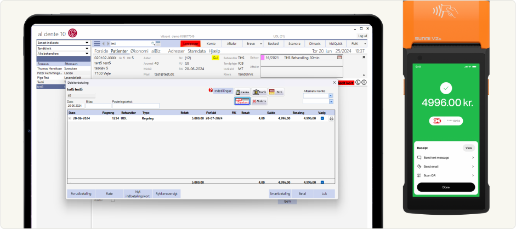This screenshot has height=229, width=516.
Task: Expand the 20-06-2024 invoice row
Action: point(70,118)
